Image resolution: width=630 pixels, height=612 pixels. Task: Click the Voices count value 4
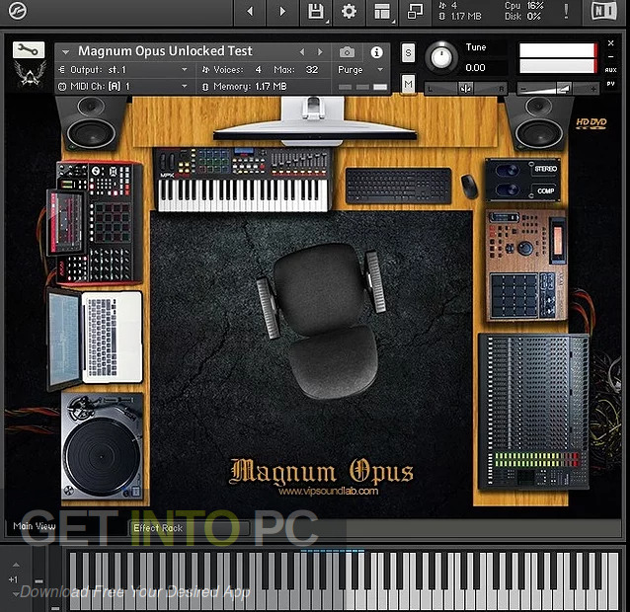[258, 70]
